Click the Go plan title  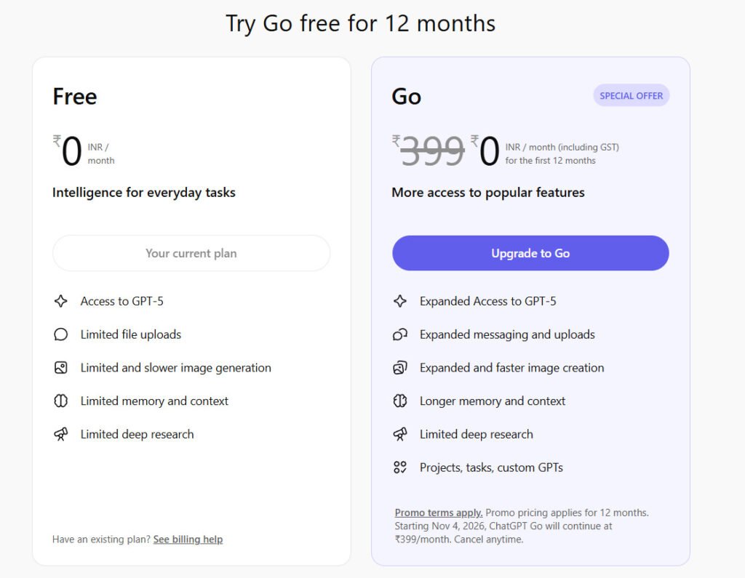coord(407,97)
